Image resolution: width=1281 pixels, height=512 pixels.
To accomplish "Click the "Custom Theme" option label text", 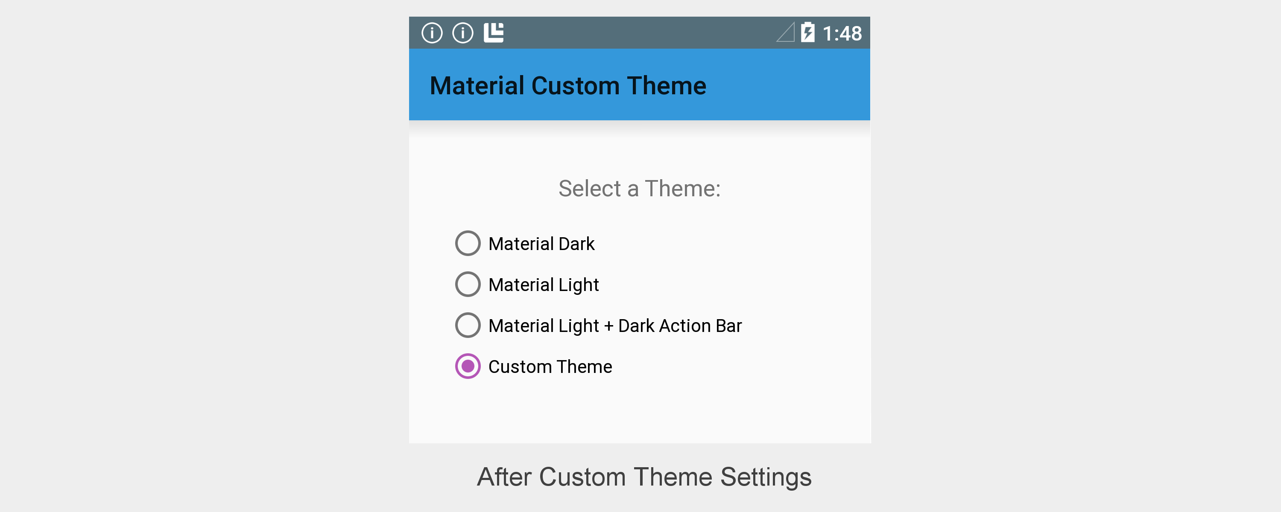I will point(550,367).
